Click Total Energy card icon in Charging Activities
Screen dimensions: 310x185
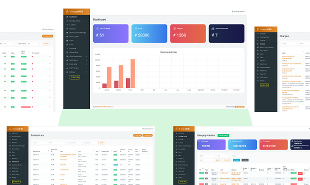[x=230, y=141]
